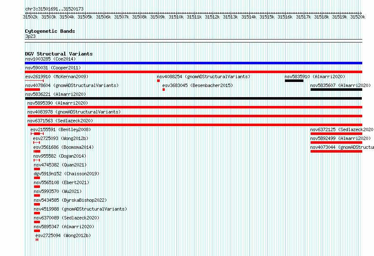Click the nsv4073044 variant label
374x256 pixels.
pos(342,147)
